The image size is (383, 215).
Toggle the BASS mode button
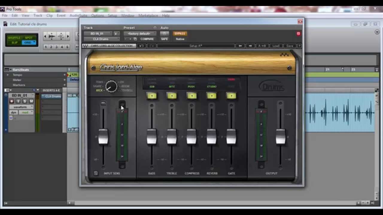[x=152, y=96]
